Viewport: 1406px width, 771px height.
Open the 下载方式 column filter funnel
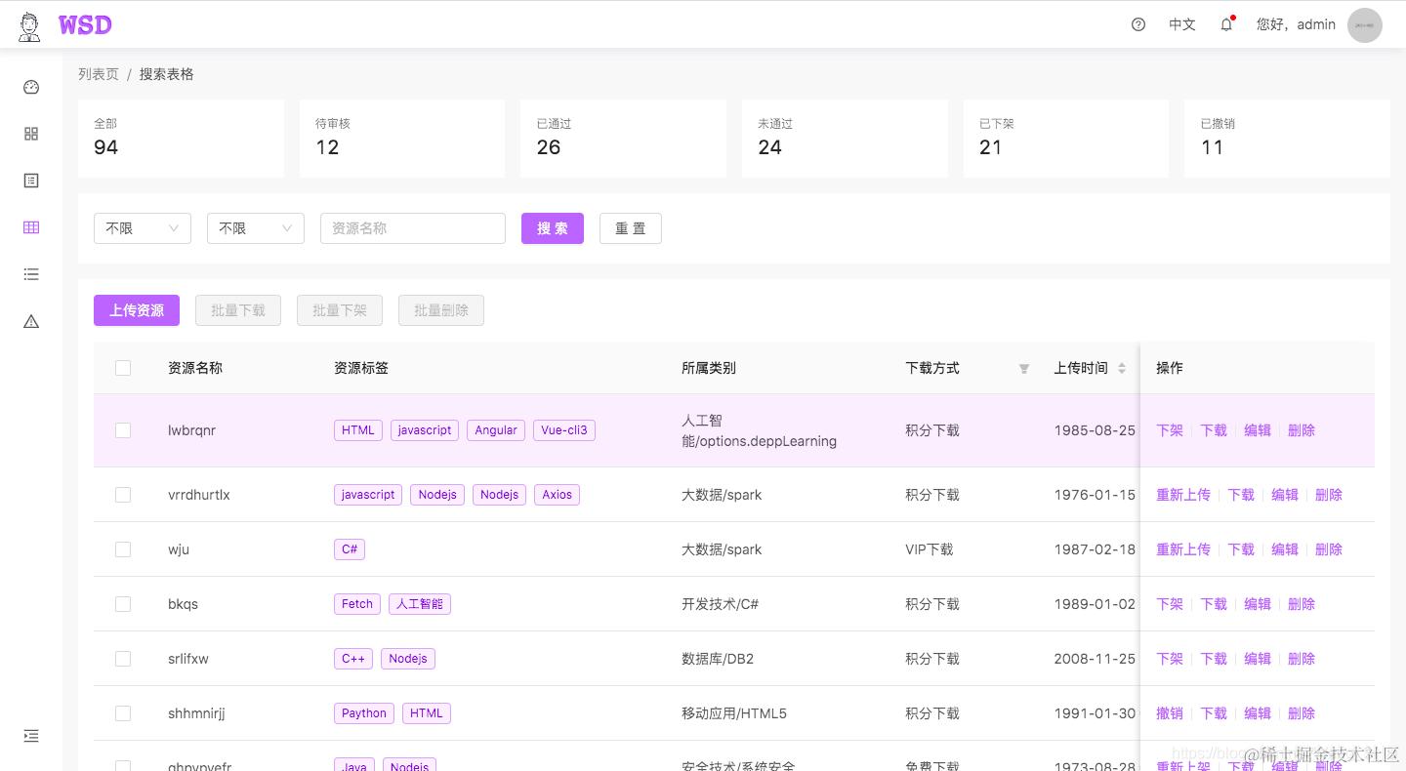tap(1024, 368)
